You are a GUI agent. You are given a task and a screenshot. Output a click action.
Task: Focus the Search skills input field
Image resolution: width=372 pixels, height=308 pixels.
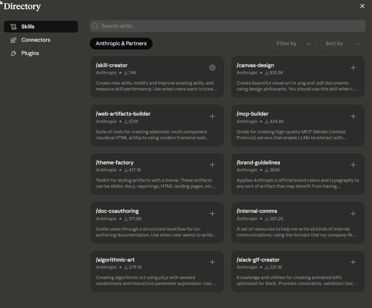[228, 26]
